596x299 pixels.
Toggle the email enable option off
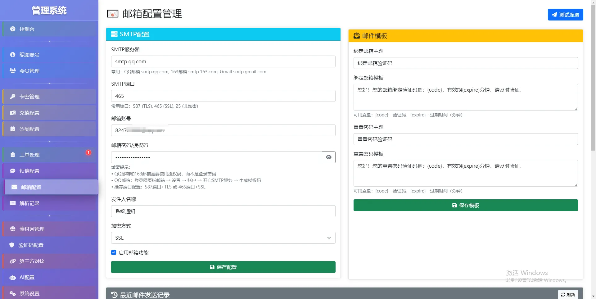[114, 252]
